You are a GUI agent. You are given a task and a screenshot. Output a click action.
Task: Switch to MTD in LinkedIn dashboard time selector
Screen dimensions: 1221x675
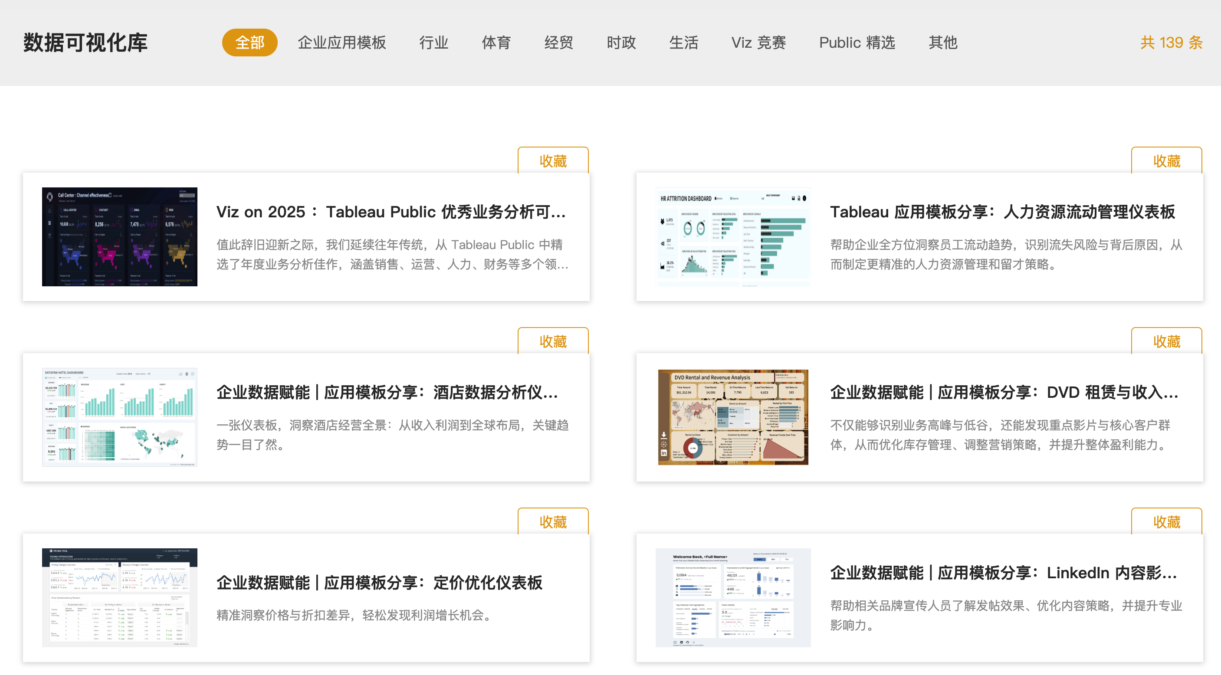click(x=774, y=560)
